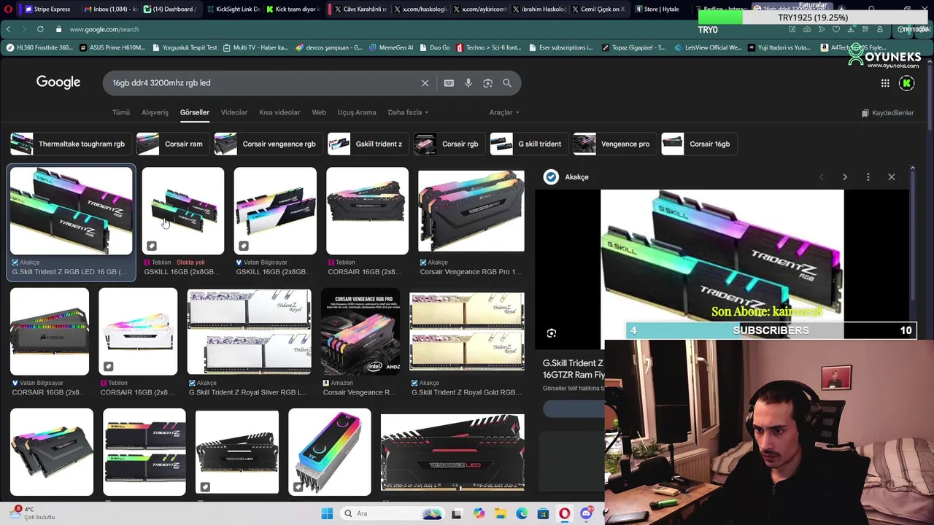The image size is (934, 525).
Task: Open the Opera menu logo button
Action: 8,9
